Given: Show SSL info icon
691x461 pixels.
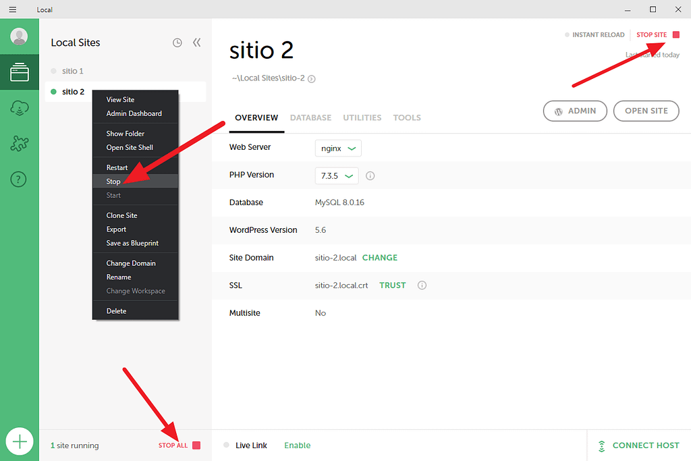Looking at the screenshot, I should click(422, 285).
